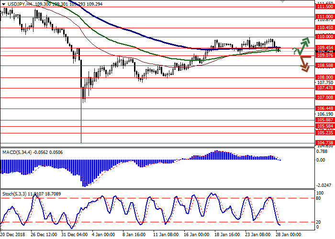Select the 110.450 resistance level label
Viewport: 335px width, 239px height.
(x=324, y=27)
